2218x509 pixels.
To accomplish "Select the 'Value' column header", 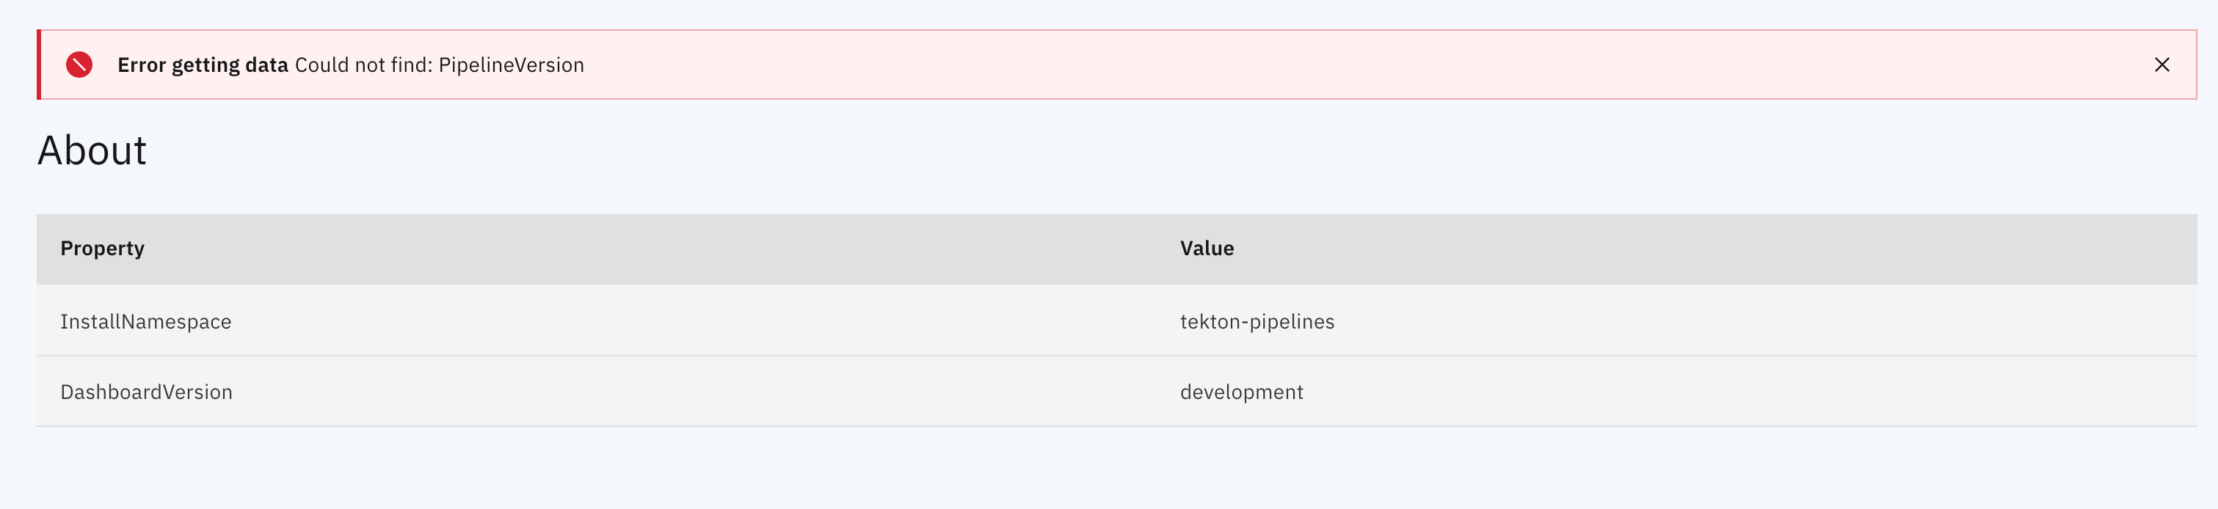I will click(1207, 249).
